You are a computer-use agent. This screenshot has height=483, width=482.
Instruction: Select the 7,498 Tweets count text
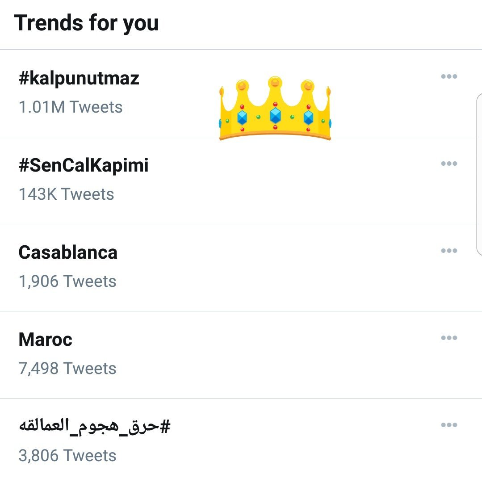[67, 369]
